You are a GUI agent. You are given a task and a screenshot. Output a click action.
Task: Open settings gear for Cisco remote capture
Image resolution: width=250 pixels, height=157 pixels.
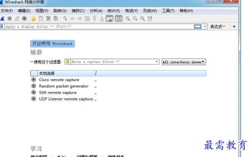[x=34, y=80]
